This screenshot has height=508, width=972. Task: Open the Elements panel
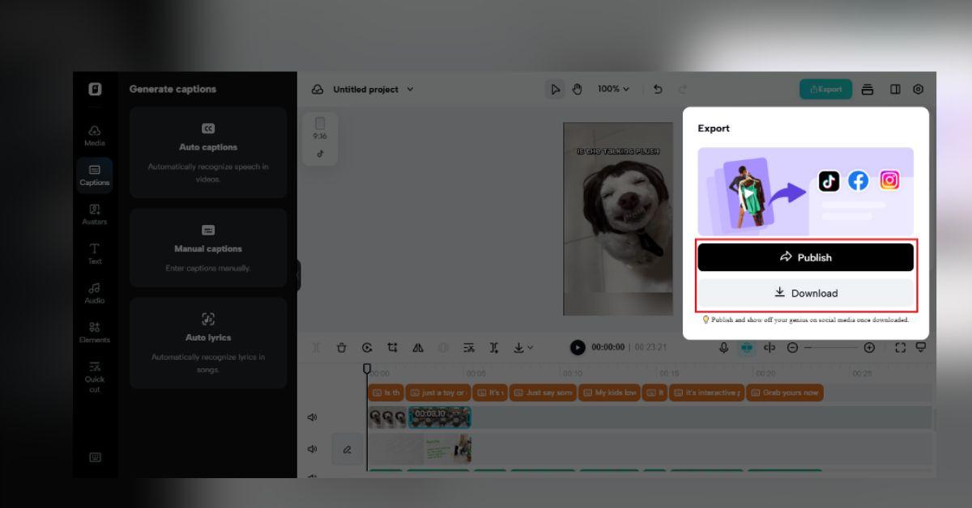pyautogui.click(x=95, y=332)
